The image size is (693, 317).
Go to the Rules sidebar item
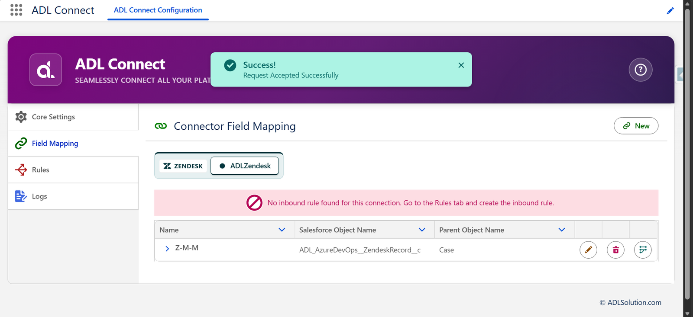[x=73, y=170]
